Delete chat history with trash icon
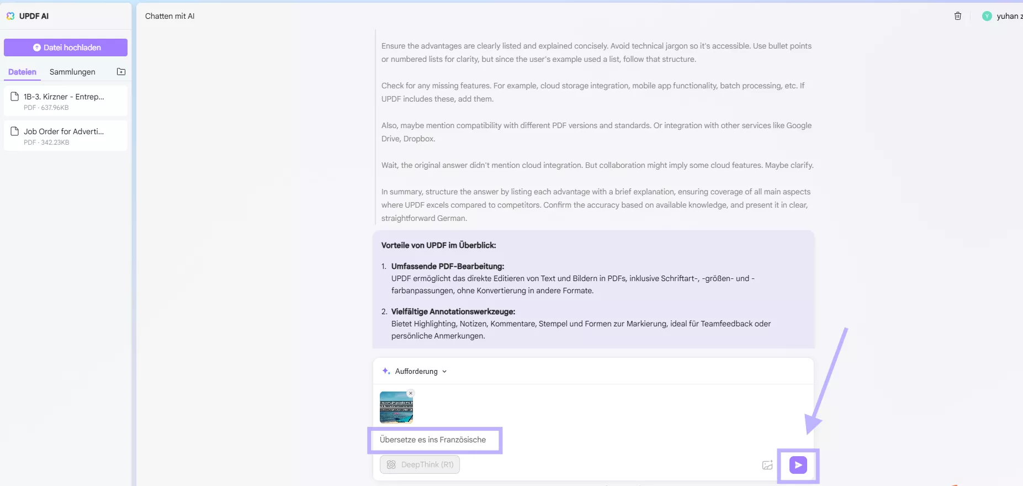Viewport: 1023px width, 486px height. point(958,16)
